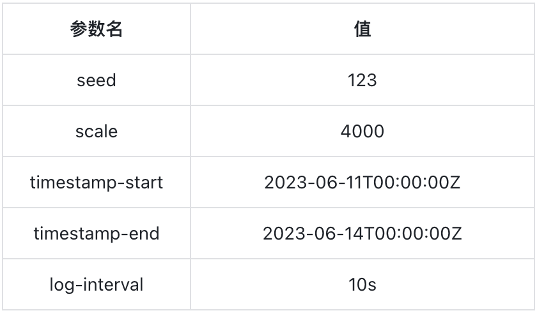Click the character 名 in the first header
The width and height of the screenshot is (537, 313).
click(x=114, y=29)
